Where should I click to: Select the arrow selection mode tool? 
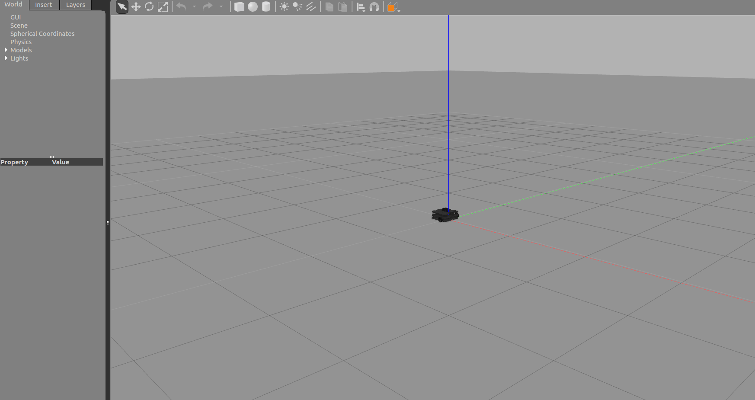click(x=122, y=7)
